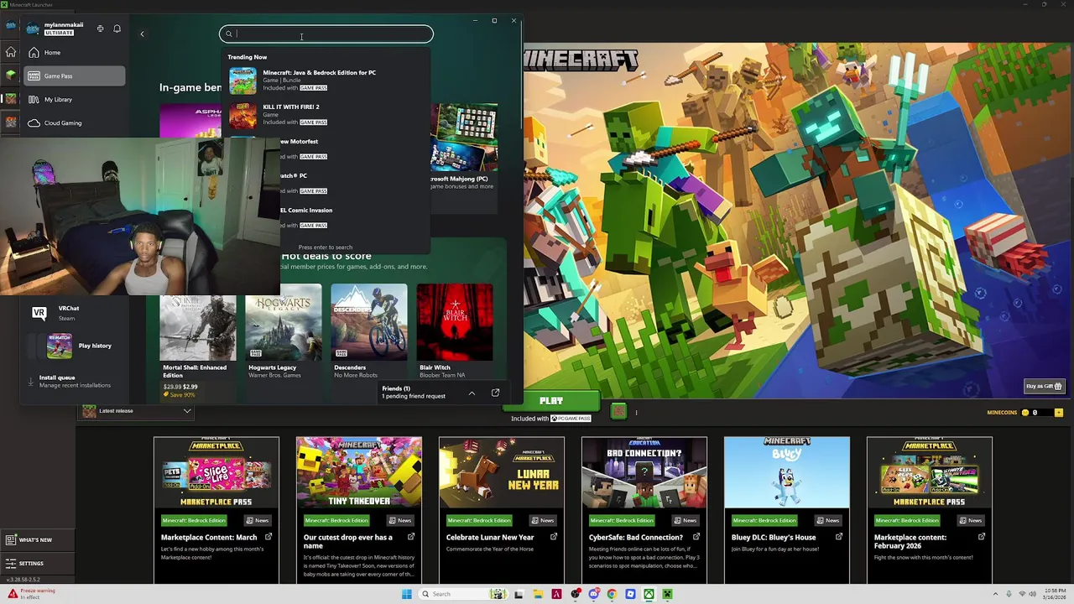This screenshot has height=604, width=1074.
Task: Open the Xbox notifications bell
Action: pos(117,29)
